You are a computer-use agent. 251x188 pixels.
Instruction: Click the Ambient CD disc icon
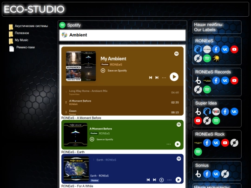[64, 35]
